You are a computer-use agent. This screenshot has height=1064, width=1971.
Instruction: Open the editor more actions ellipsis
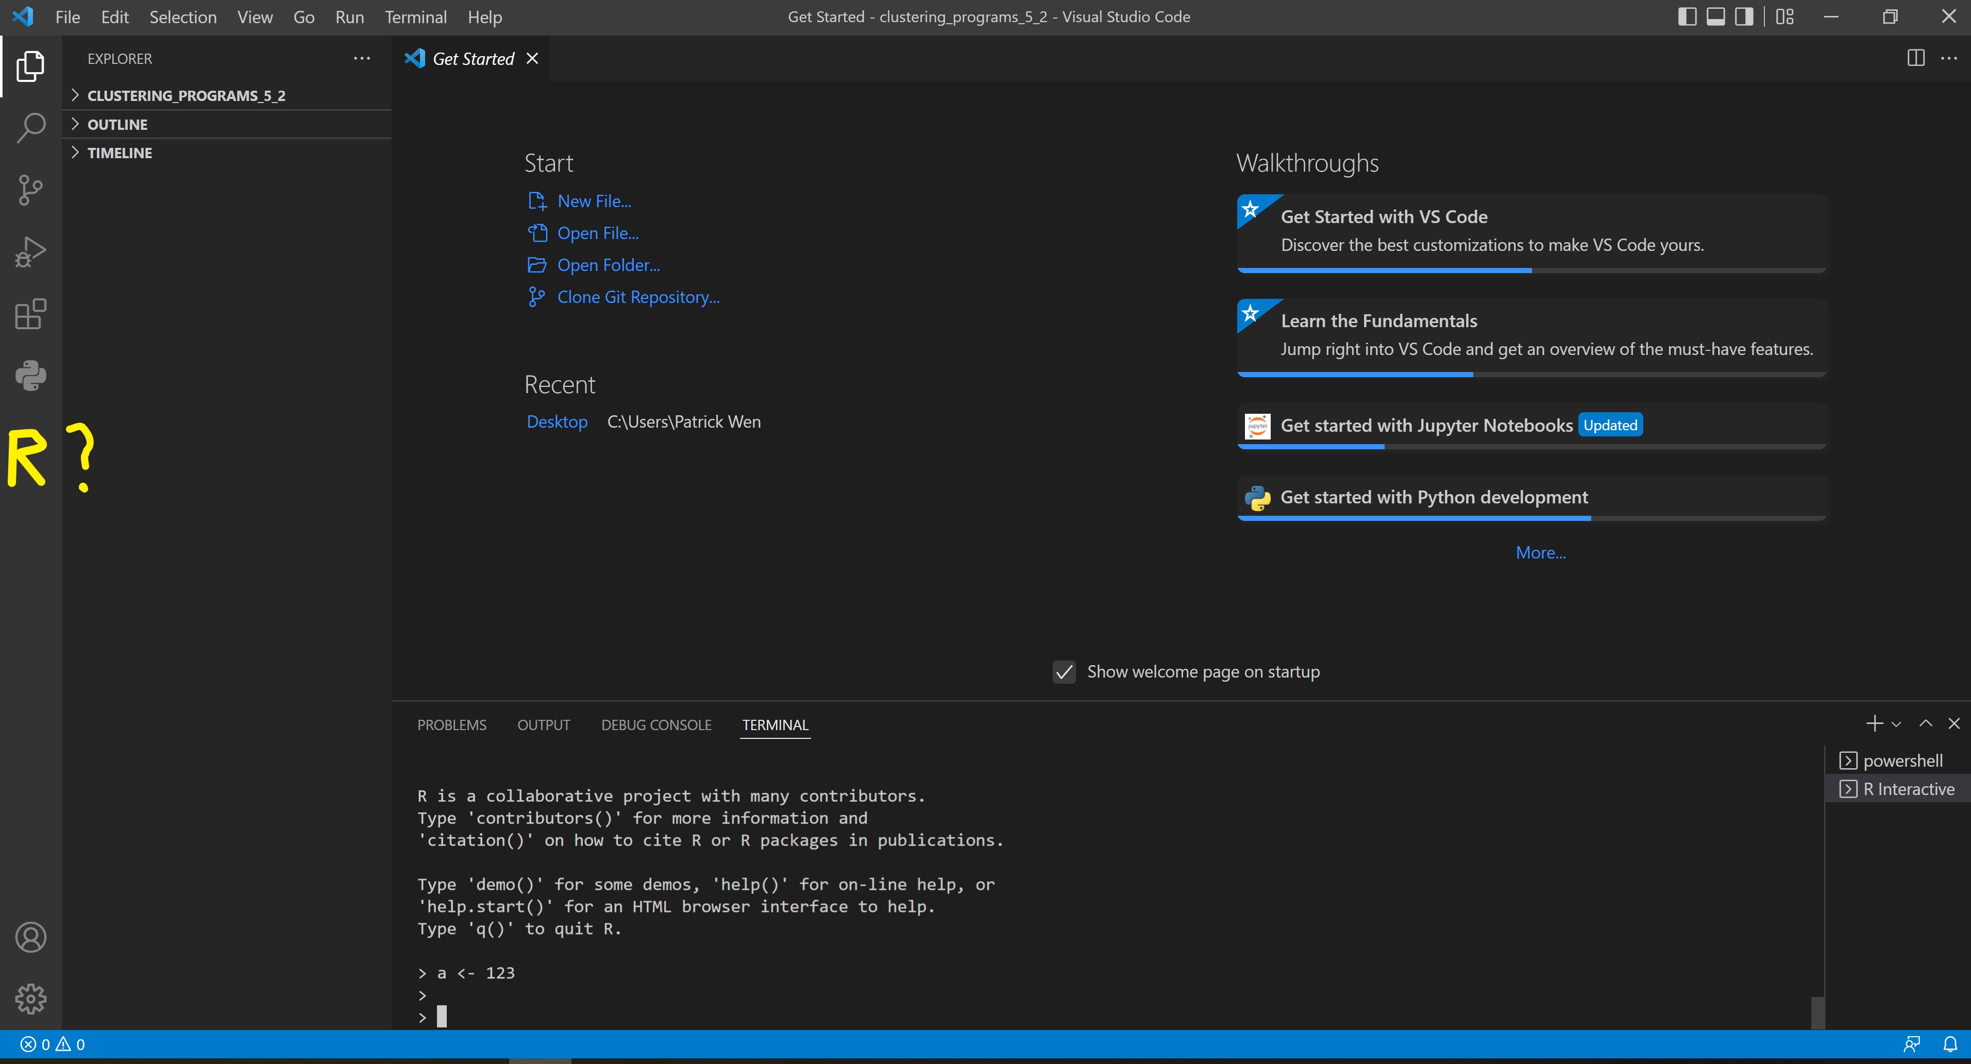coord(1949,58)
